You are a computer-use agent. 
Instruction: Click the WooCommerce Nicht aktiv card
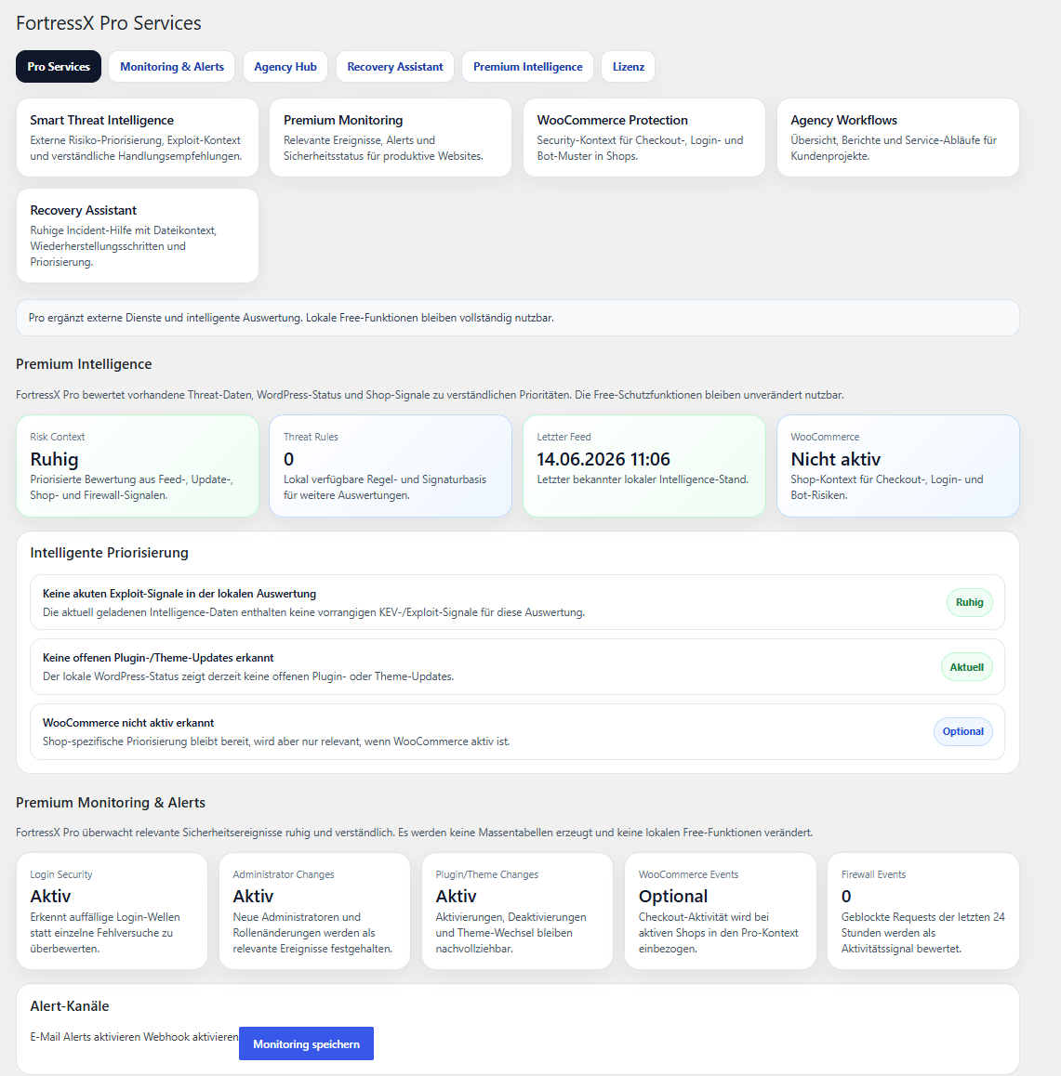tap(898, 466)
